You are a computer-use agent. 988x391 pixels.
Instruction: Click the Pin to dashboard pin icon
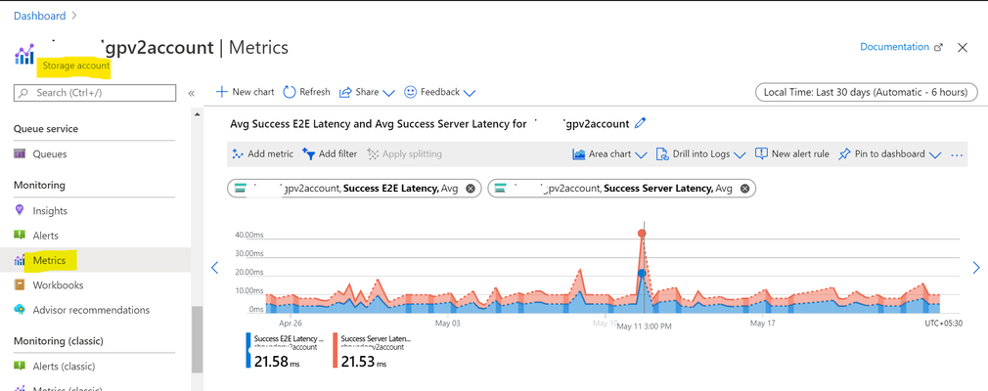[x=844, y=154]
